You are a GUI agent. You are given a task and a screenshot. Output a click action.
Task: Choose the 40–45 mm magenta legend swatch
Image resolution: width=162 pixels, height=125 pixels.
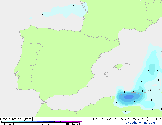coord(69,122)
